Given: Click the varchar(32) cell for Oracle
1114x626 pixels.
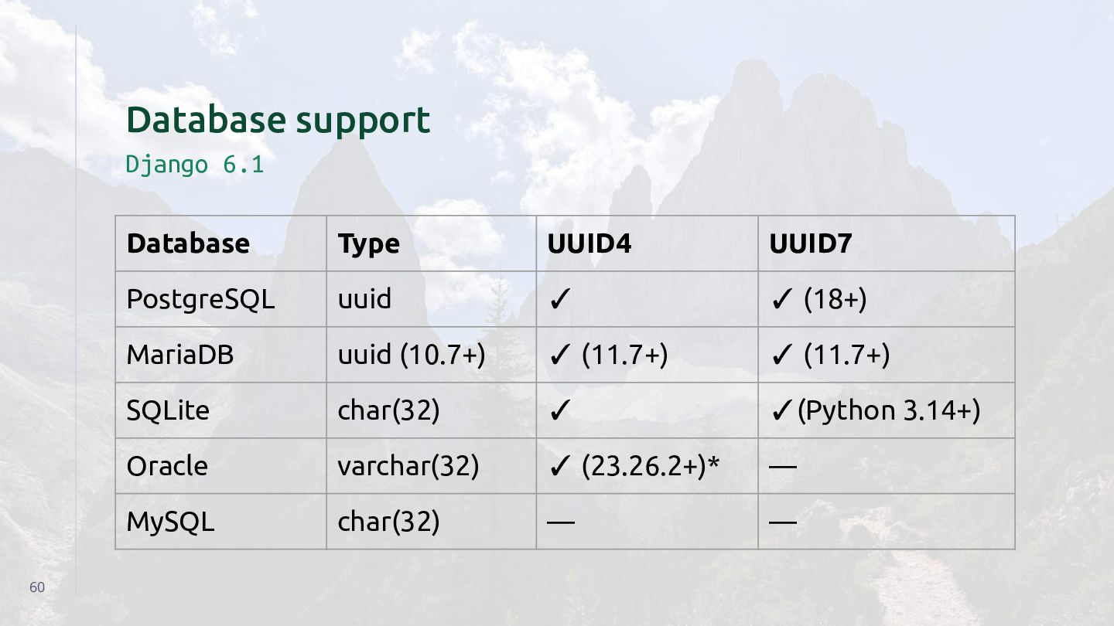Looking at the screenshot, I should [408, 466].
